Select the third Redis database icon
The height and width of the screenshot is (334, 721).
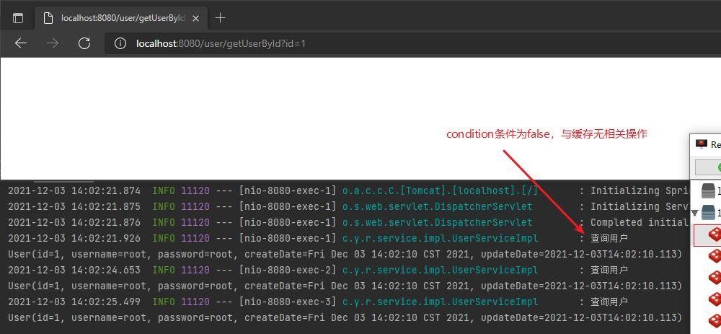[714, 277]
